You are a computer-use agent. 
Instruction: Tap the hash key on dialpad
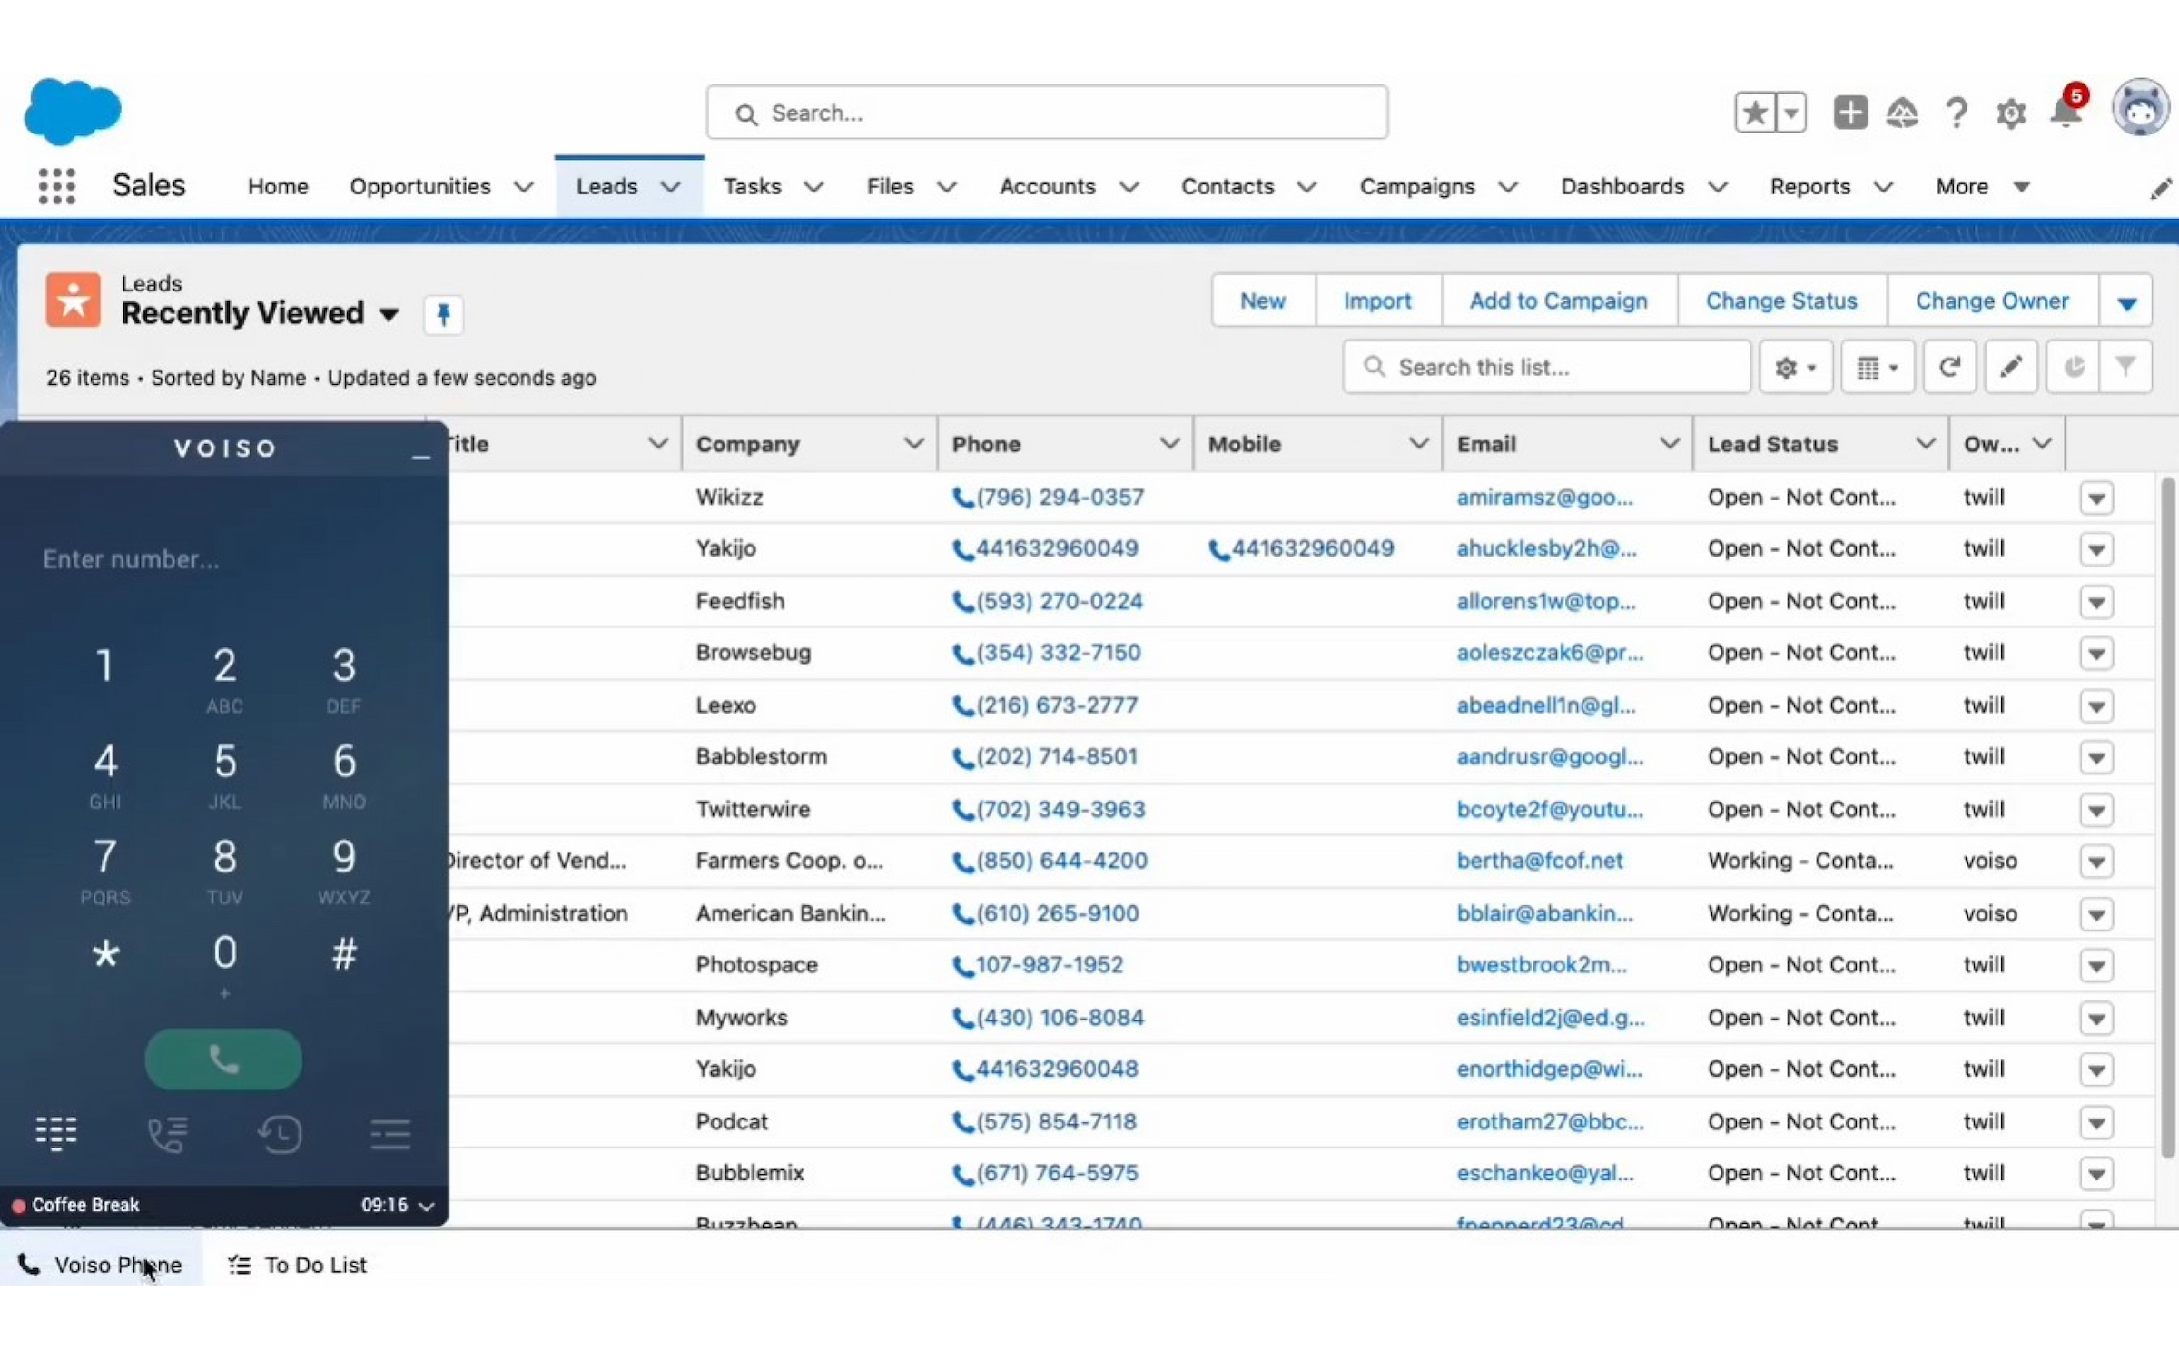coord(344,953)
